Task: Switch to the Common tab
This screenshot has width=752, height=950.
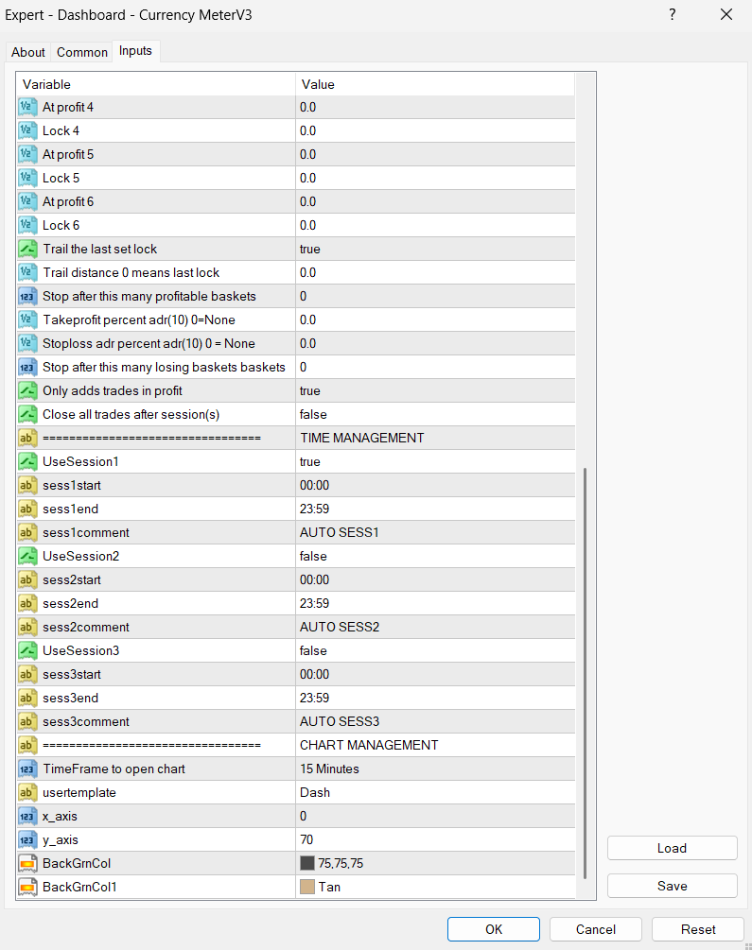Action: coord(82,52)
